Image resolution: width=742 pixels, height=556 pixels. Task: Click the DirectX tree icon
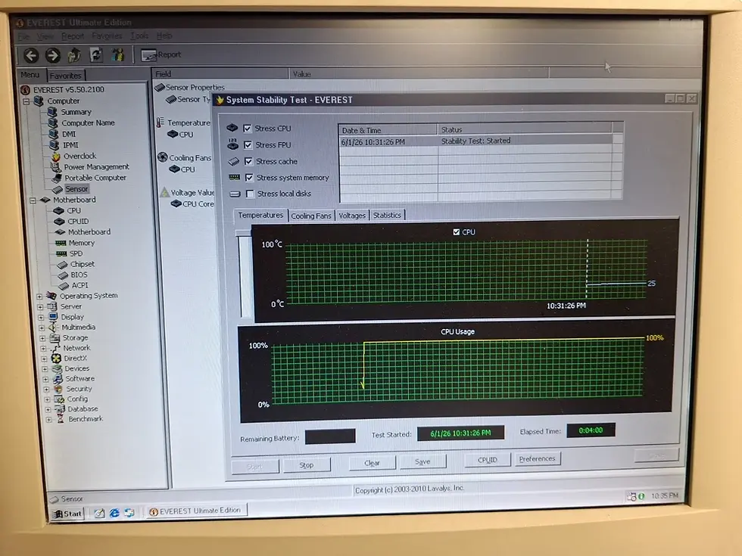coord(56,359)
